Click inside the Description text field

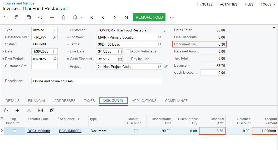click(x=96, y=81)
